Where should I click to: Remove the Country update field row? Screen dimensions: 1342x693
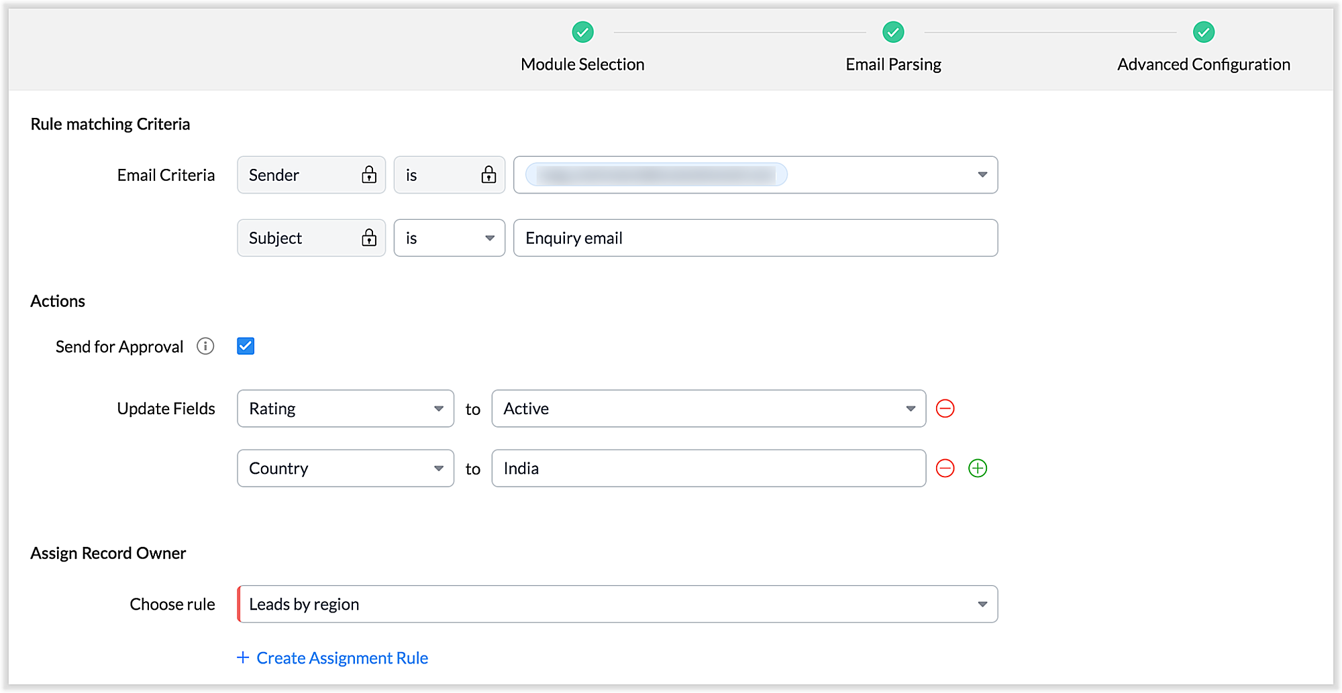945,468
